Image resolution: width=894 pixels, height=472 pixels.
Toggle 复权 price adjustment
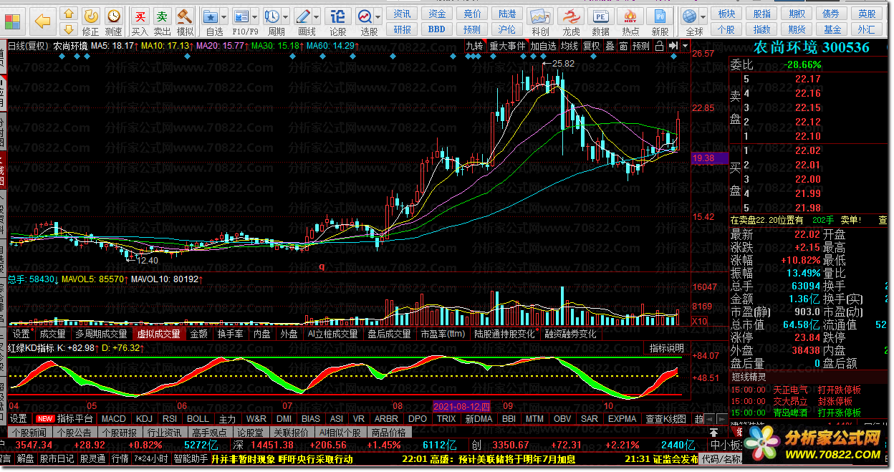click(592, 46)
